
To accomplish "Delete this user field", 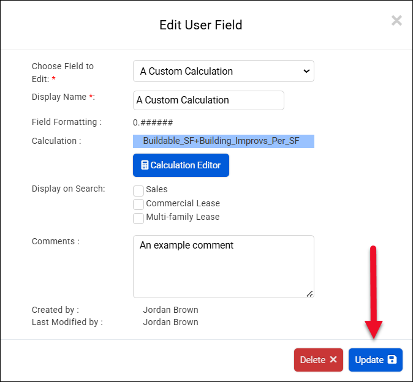I will pyautogui.click(x=319, y=360).
